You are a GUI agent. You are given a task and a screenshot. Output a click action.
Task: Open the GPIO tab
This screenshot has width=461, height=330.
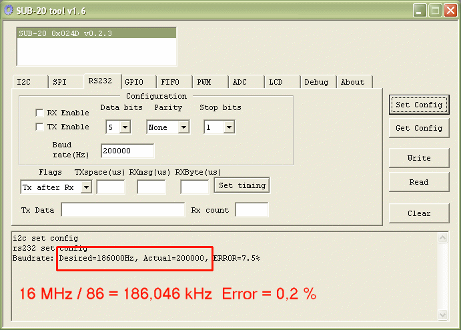(138, 82)
